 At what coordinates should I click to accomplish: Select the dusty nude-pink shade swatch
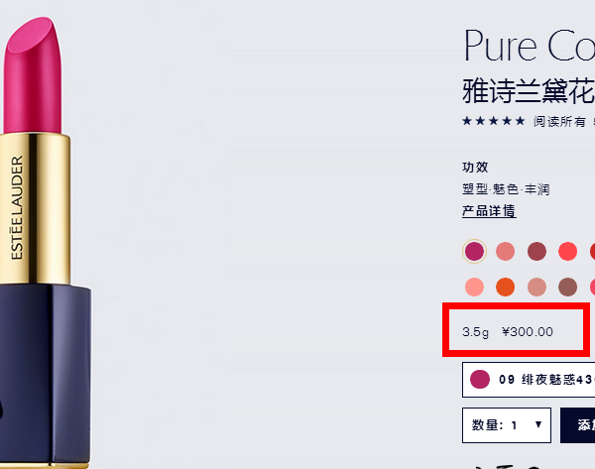coord(536,287)
